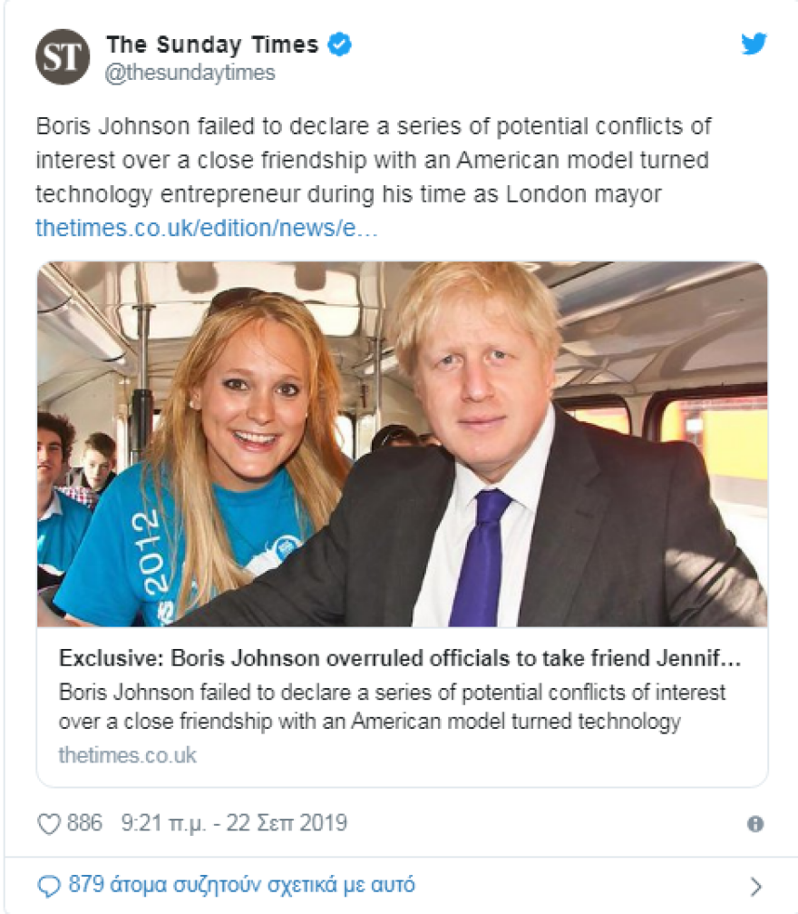This screenshot has width=798, height=914.
Task: Expand the conversation with the right chevron
Action: click(x=755, y=886)
